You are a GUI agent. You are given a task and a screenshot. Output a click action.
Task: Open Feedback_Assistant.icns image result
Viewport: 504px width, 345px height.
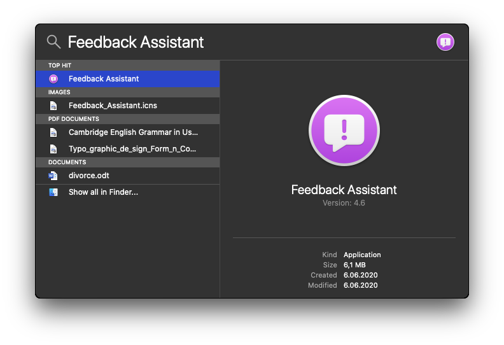pos(128,106)
